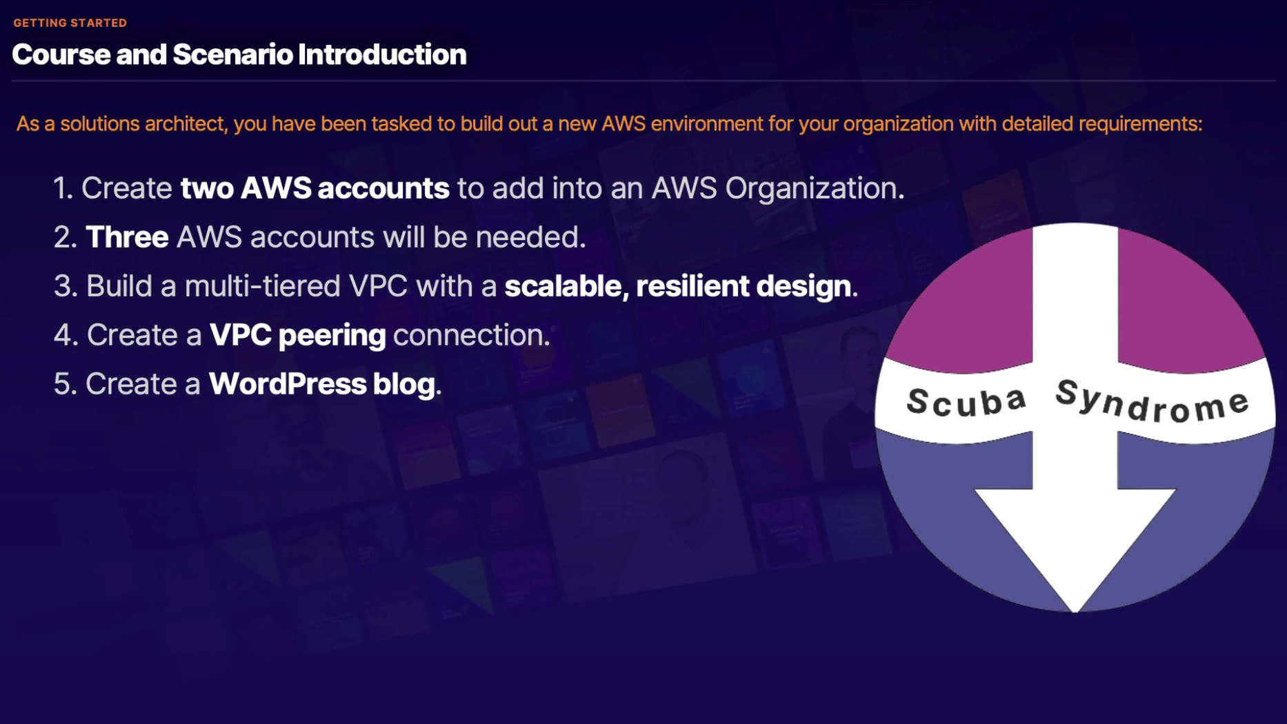
Task: Click "AWS accounts will be needed" text
Action: point(381,237)
